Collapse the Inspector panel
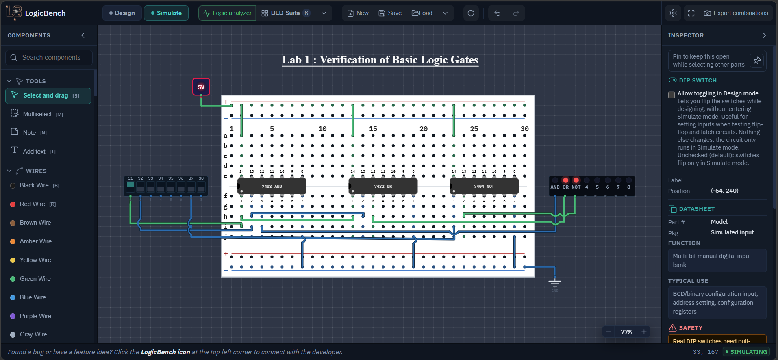 click(764, 35)
